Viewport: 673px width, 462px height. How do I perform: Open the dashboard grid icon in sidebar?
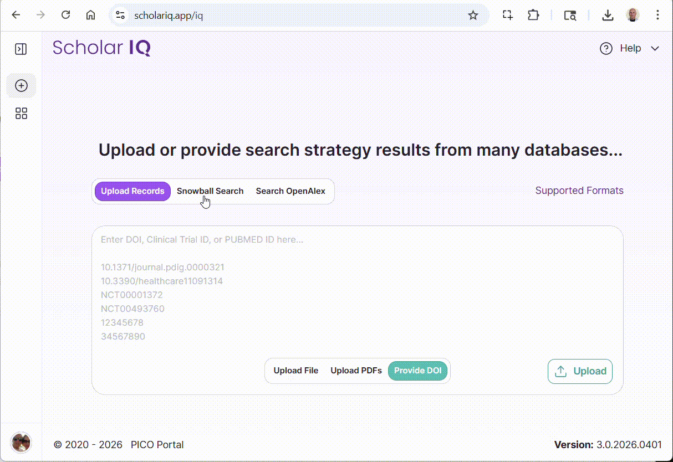(x=21, y=113)
